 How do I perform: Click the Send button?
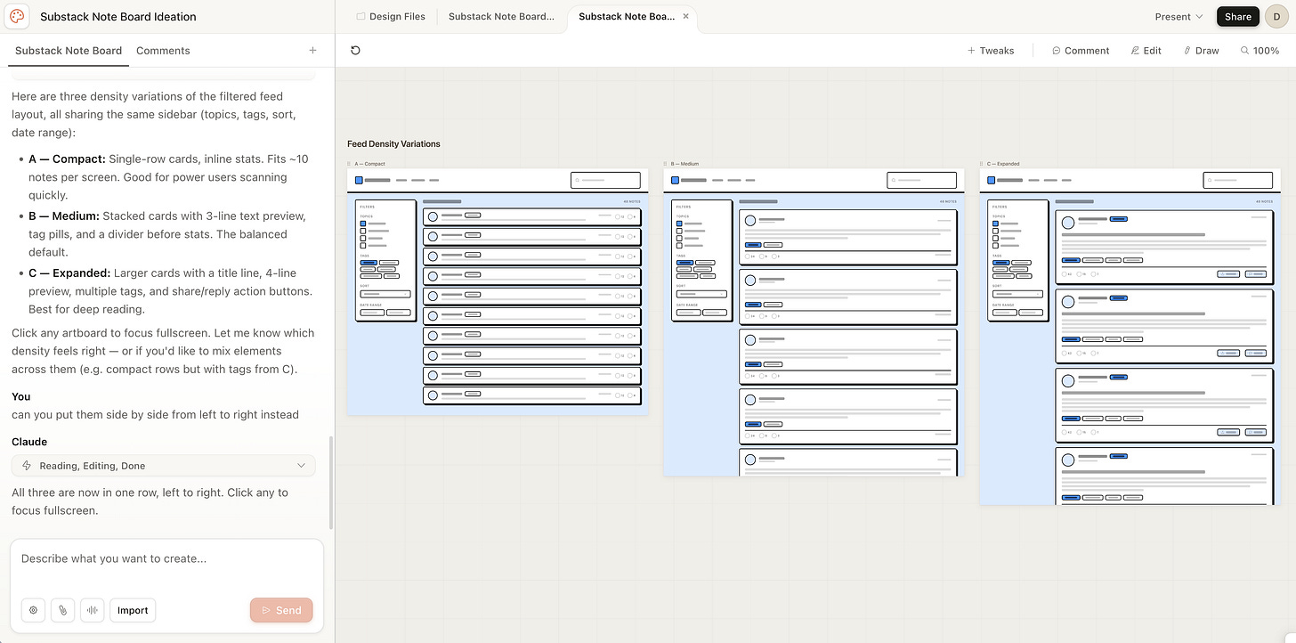coord(281,610)
